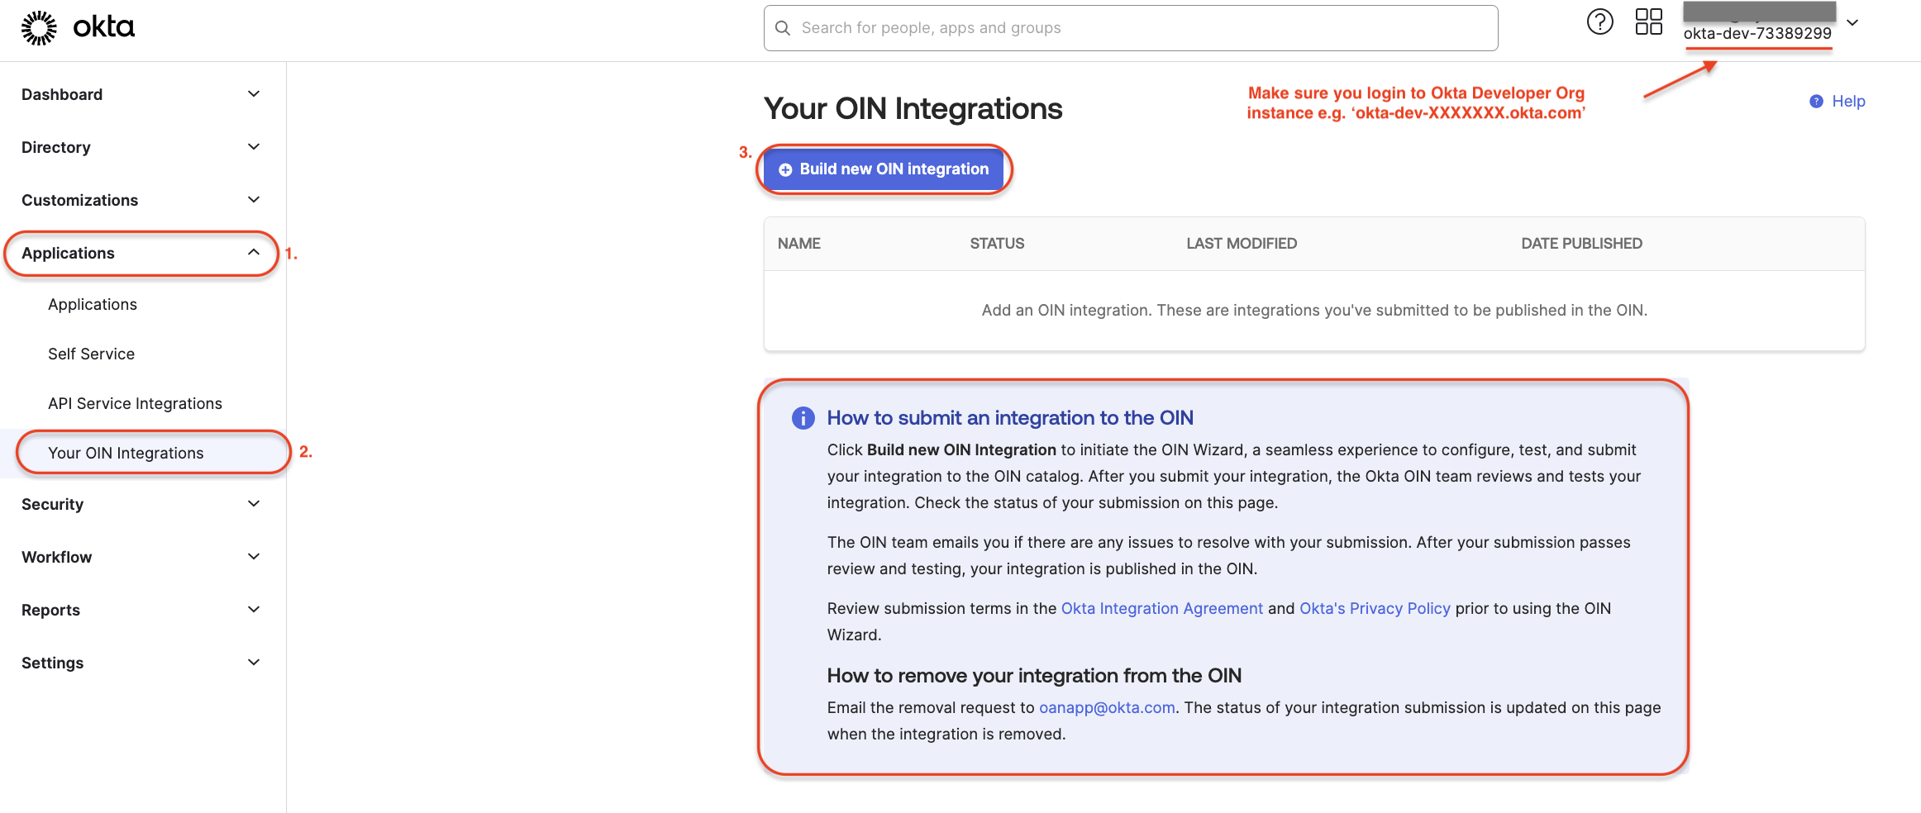Open API Service Integrations page
The width and height of the screenshot is (1921, 813).
pos(135,403)
